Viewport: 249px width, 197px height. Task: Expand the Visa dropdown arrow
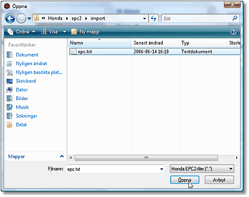(x=65, y=32)
